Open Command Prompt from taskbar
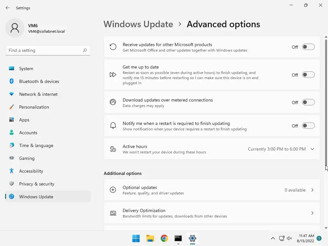Viewport: 328px width, 246px height. pos(178,238)
